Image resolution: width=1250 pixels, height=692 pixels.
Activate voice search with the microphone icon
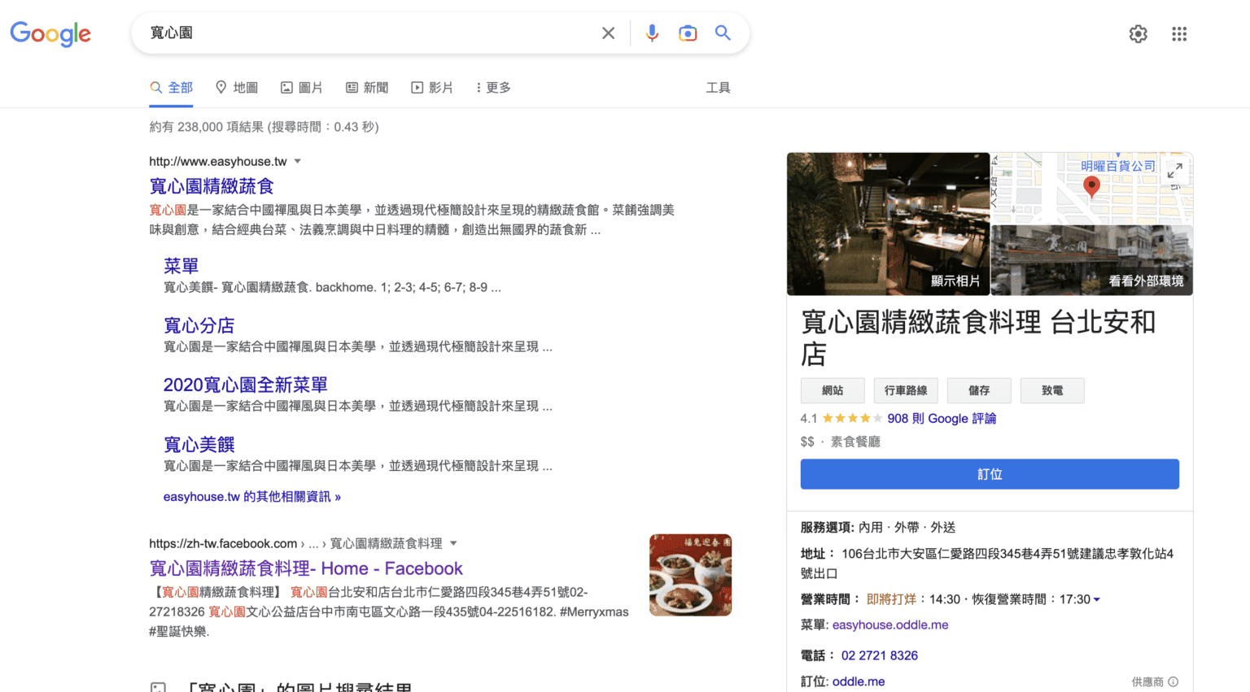pyautogui.click(x=652, y=33)
